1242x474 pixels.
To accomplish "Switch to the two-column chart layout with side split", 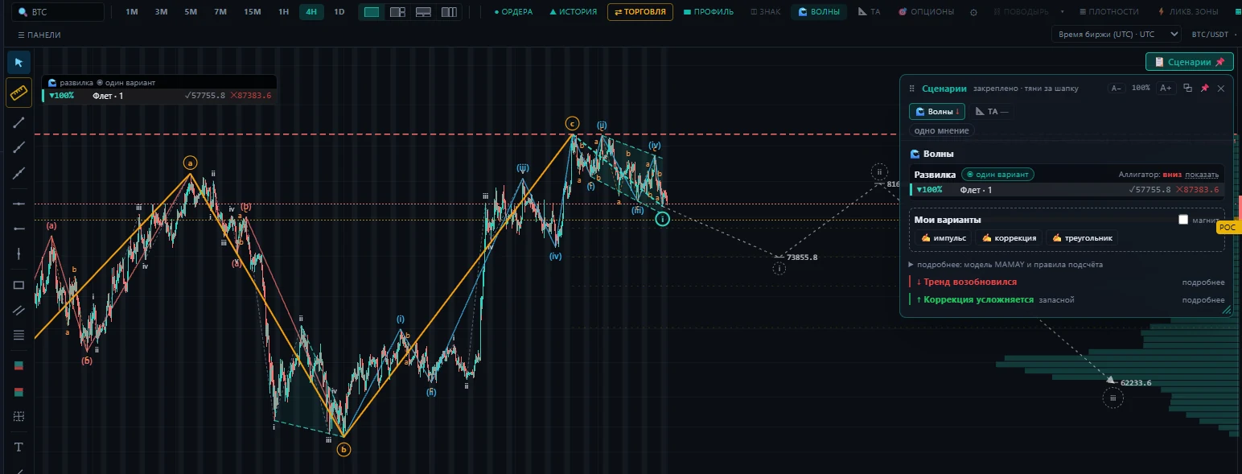I will pyautogui.click(x=397, y=12).
